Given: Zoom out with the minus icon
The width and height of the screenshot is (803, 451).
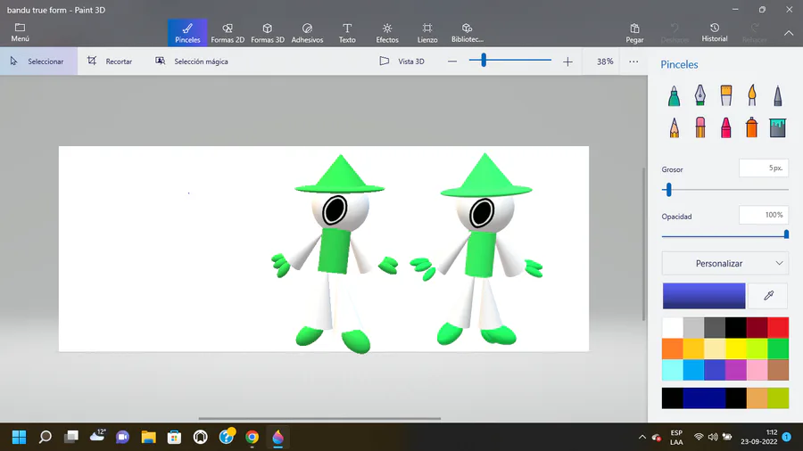Looking at the screenshot, I should [452, 61].
